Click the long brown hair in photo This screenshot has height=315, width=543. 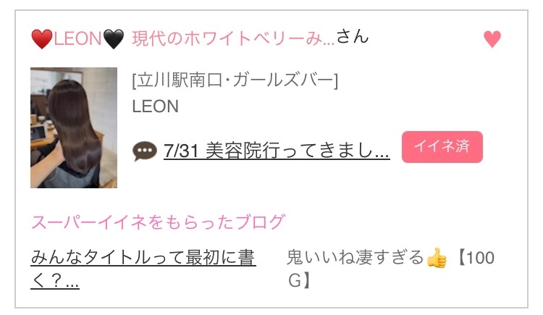point(75,125)
